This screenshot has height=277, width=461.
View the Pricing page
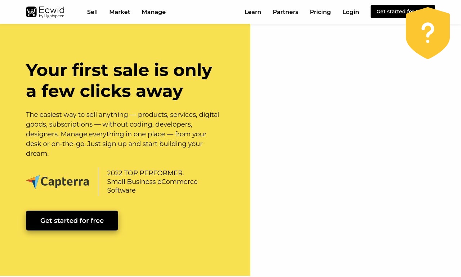click(x=320, y=12)
